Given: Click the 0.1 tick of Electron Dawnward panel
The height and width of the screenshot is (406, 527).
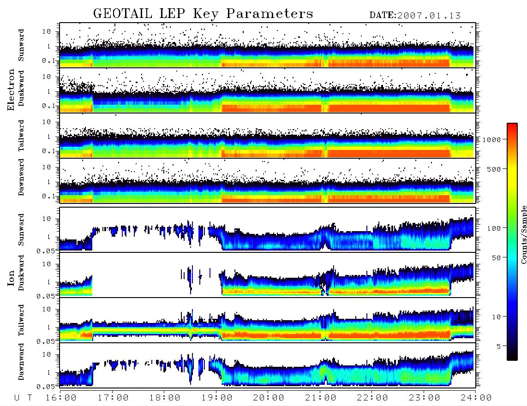Looking at the screenshot, I should coord(48,196).
